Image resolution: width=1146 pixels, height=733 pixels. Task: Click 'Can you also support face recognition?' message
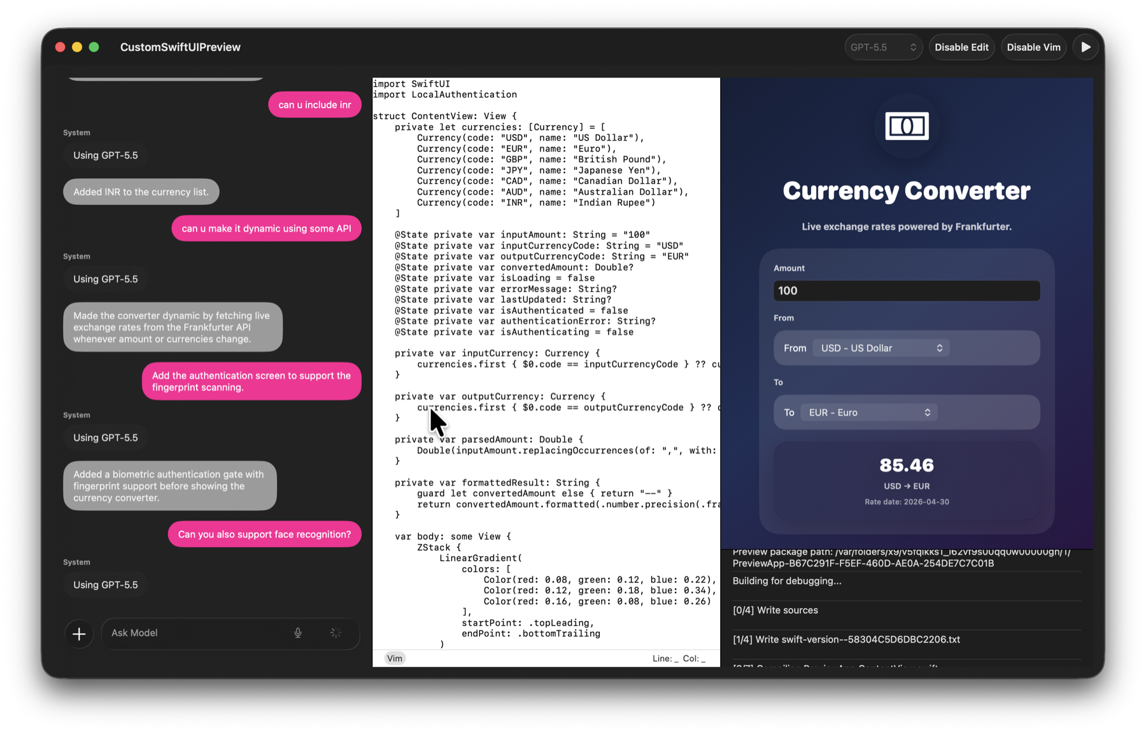point(264,534)
